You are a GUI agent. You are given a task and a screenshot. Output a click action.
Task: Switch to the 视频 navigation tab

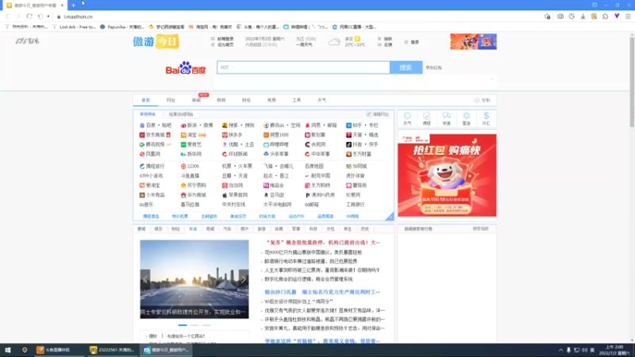coord(271,101)
